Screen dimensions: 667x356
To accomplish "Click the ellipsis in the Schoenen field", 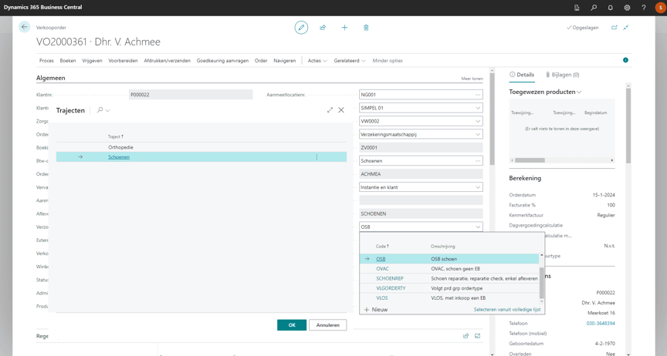I will tap(478, 161).
